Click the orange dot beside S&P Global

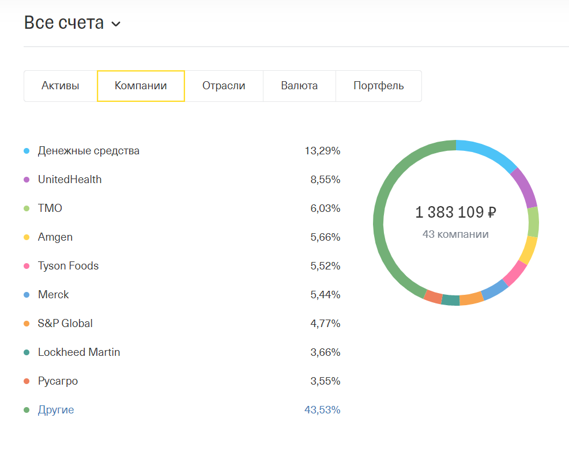click(x=27, y=324)
